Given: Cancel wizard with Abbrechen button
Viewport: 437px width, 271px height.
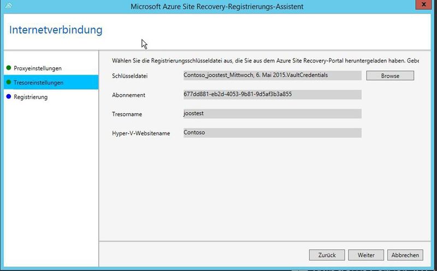Looking at the screenshot, I should pos(405,255).
